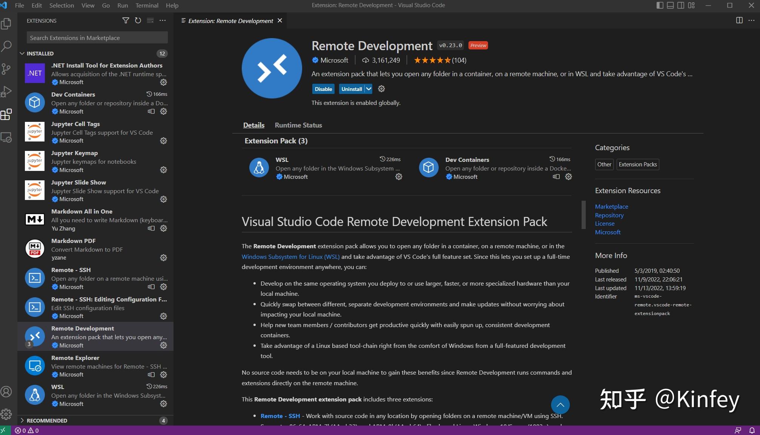The image size is (760, 435).
Task: Follow the Windows Subsystem for Linux (WSL) link
Action: (290, 256)
